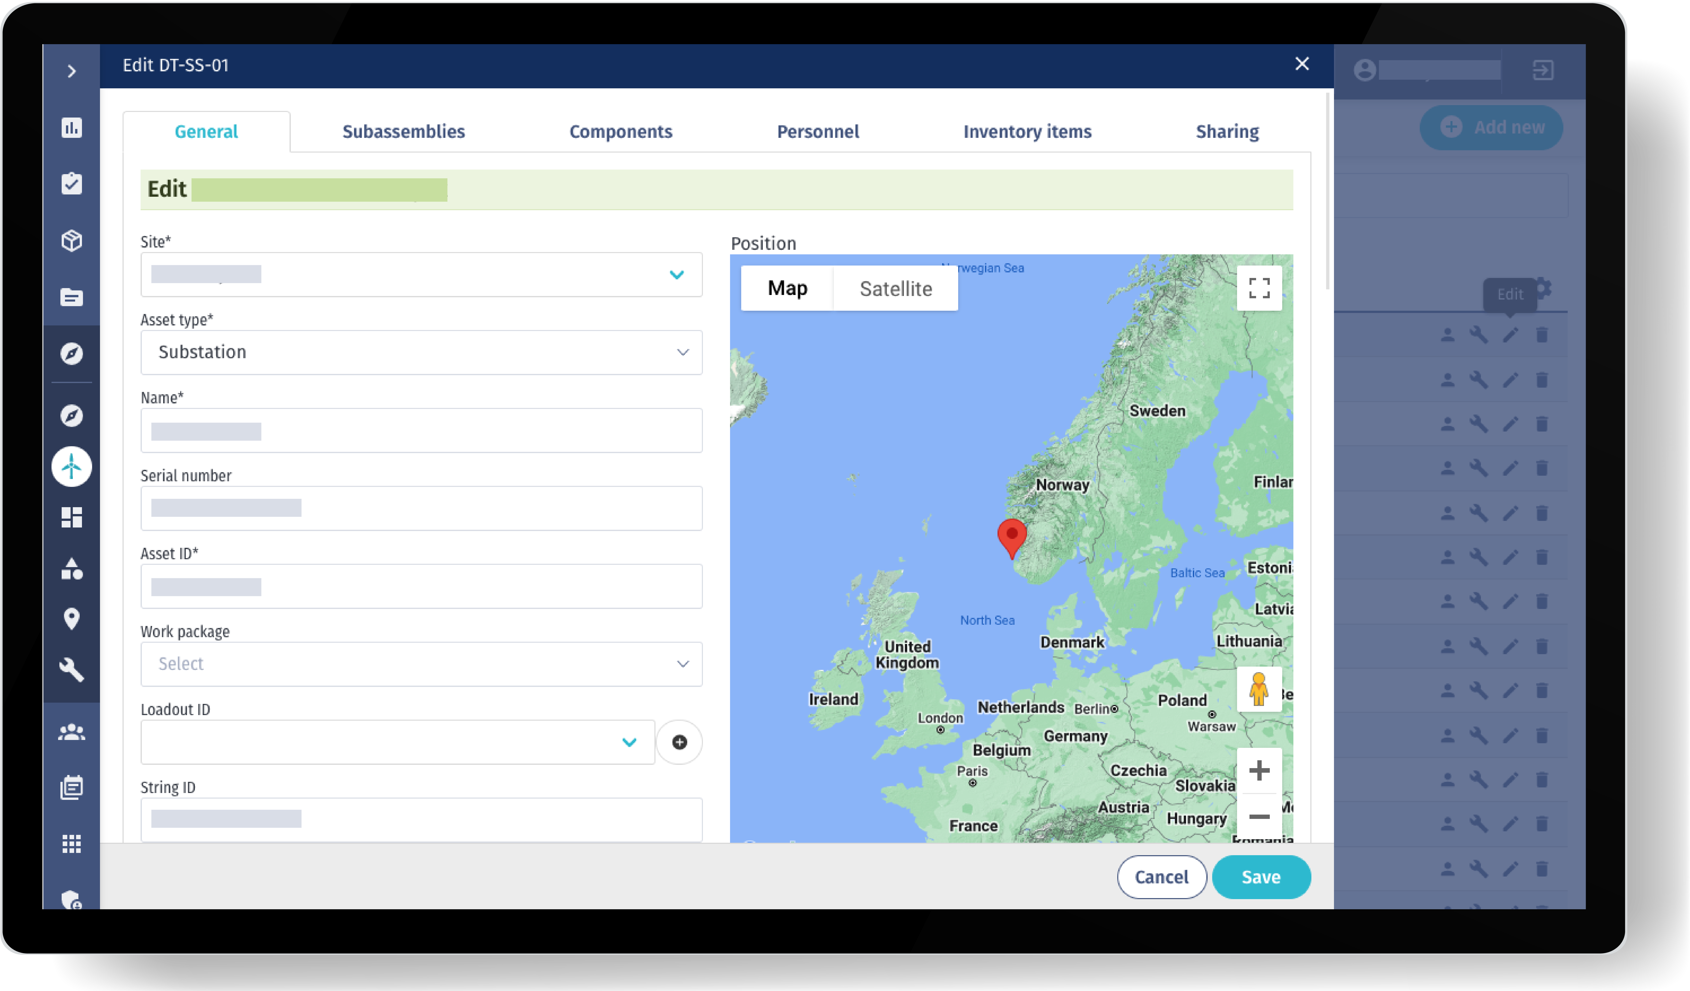The height and width of the screenshot is (991, 1690).
Task: Switch to the Inventory items tab
Action: coord(1027,131)
